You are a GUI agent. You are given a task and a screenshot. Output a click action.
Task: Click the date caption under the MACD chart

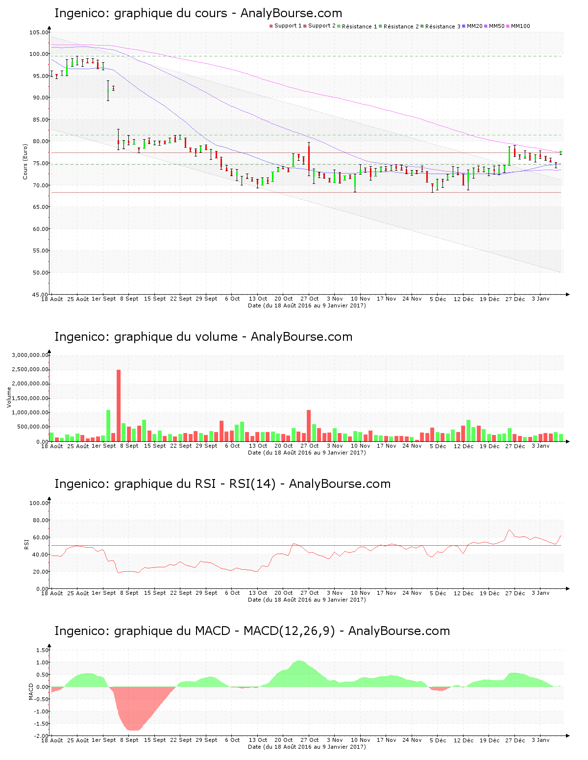307,747
